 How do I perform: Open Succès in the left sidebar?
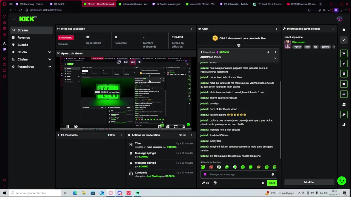[x=32, y=45]
